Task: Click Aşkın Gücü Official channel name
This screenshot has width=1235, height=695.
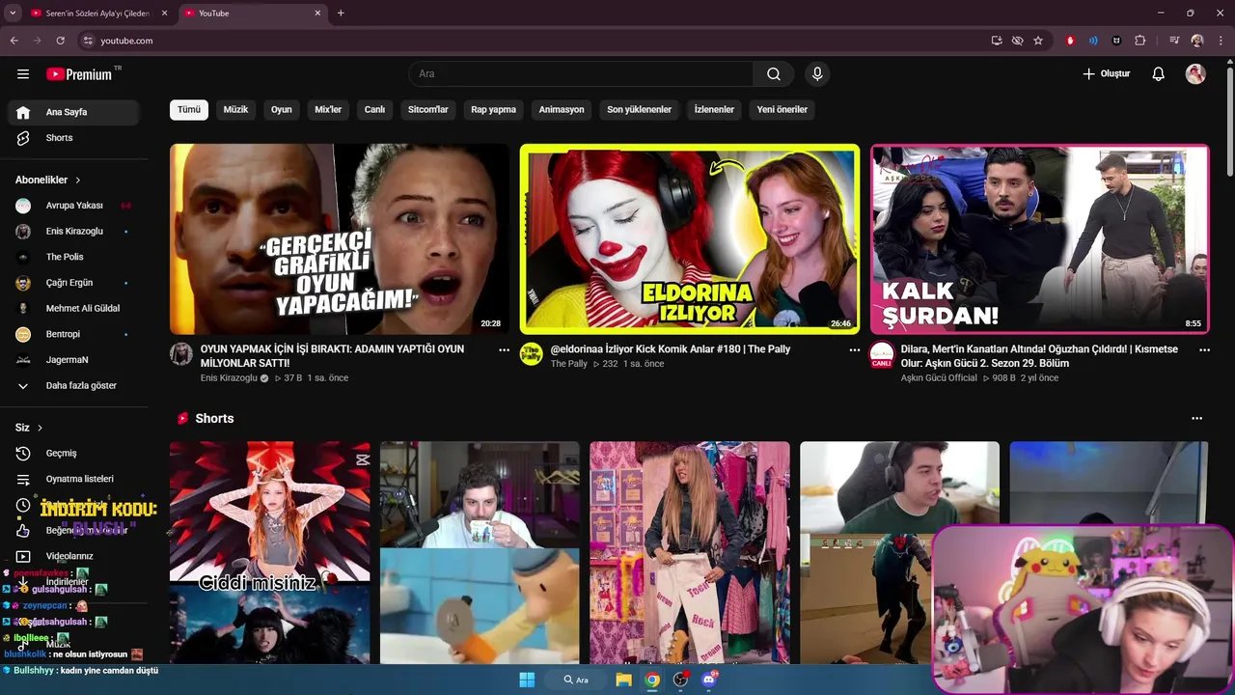Action: coord(939,378)
